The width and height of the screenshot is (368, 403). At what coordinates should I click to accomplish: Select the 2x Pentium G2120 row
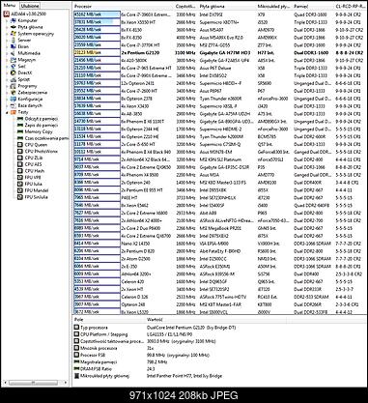pos(220,52)
